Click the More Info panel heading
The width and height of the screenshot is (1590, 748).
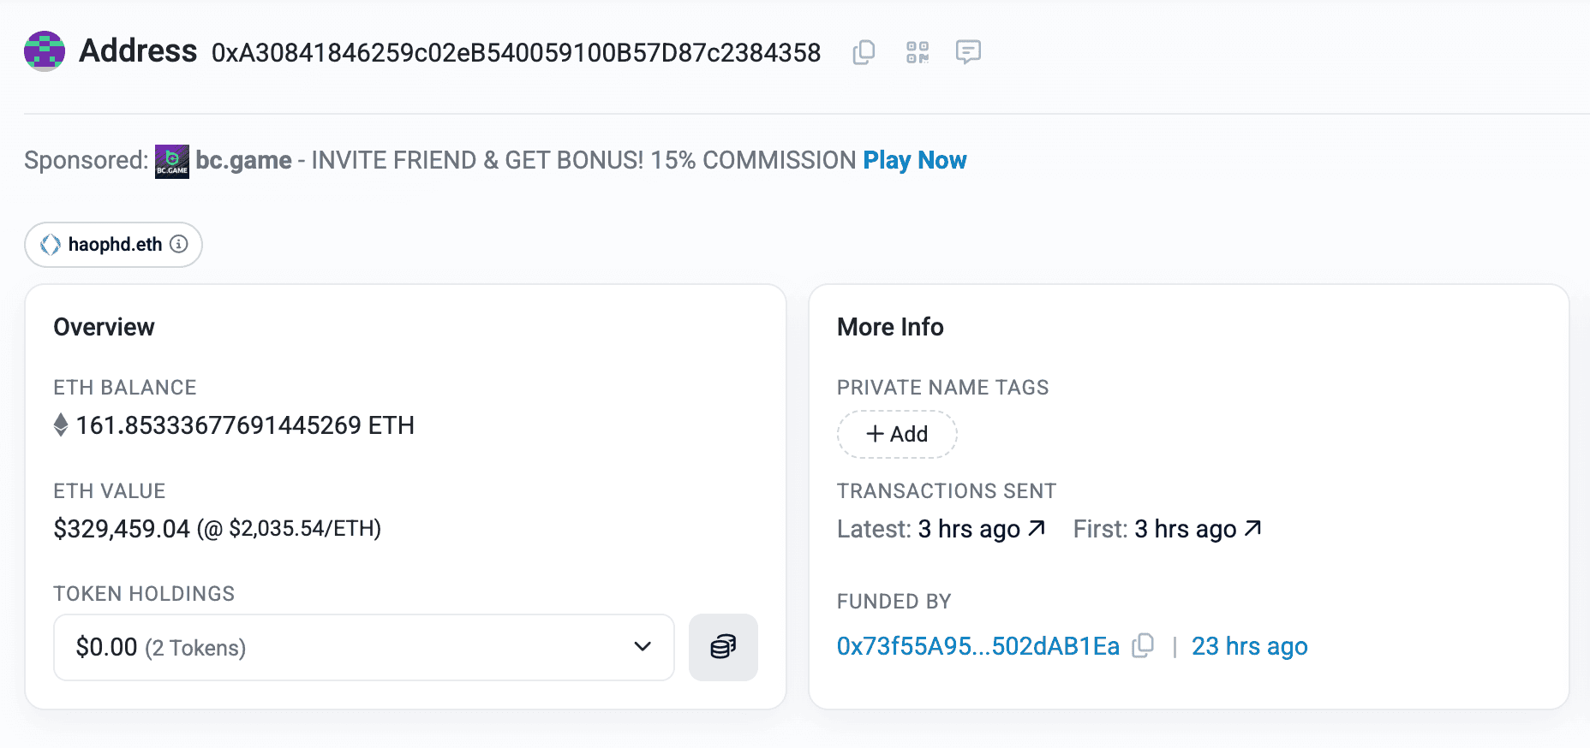[889, 326]
